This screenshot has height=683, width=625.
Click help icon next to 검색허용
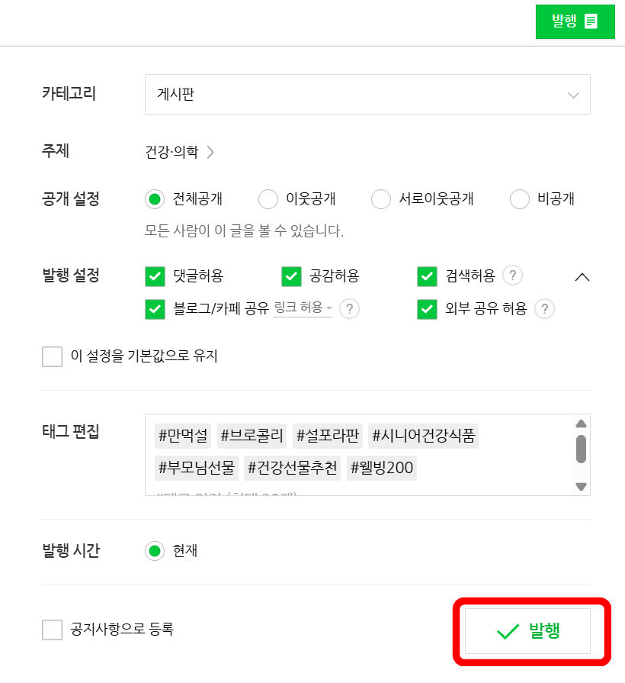[x=514, y=275]
